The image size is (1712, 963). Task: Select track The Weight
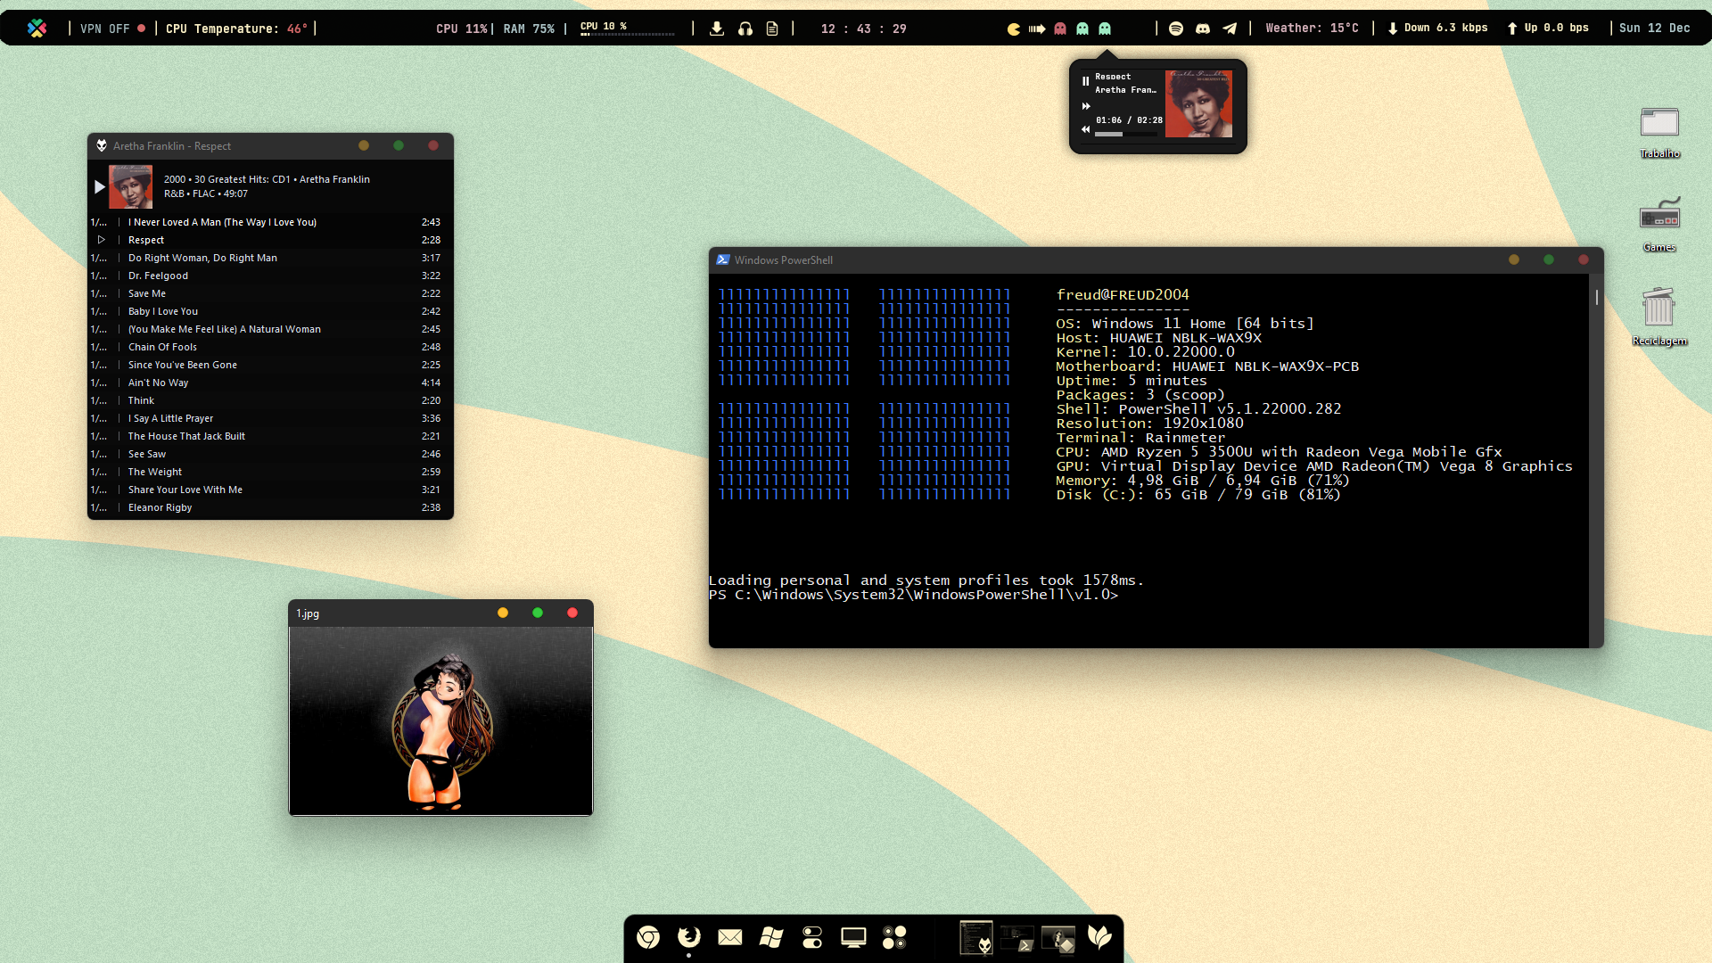pyautogui.click(x=270, y=472)
